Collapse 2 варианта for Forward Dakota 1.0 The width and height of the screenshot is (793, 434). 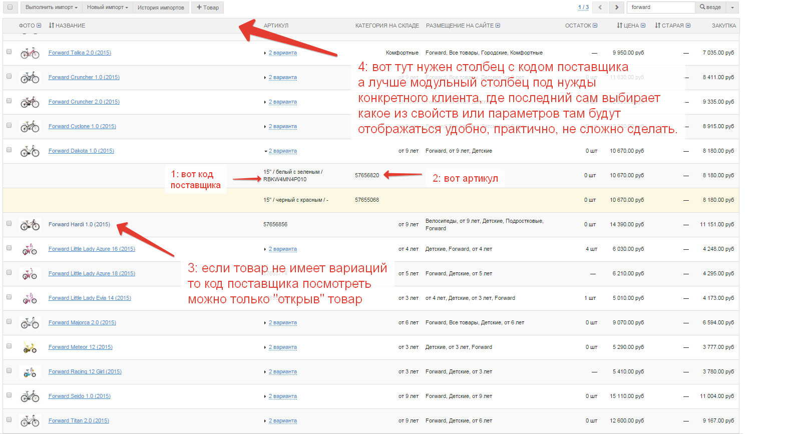(282, 151)
